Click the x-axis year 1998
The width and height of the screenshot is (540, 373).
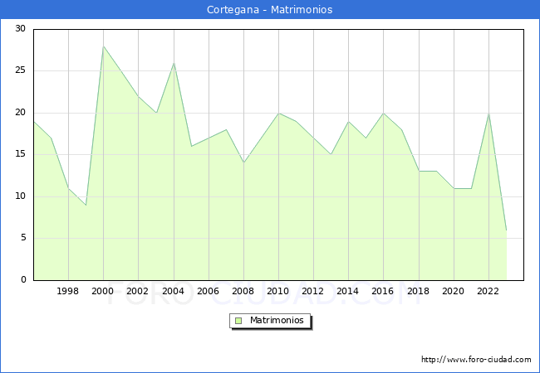click(67, 291)
